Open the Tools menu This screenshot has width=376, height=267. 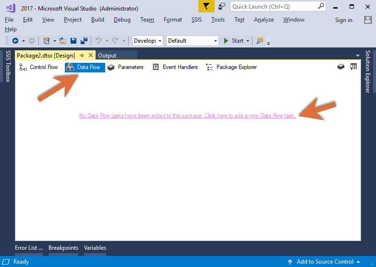pyautogui.click(x=218, y=20)
